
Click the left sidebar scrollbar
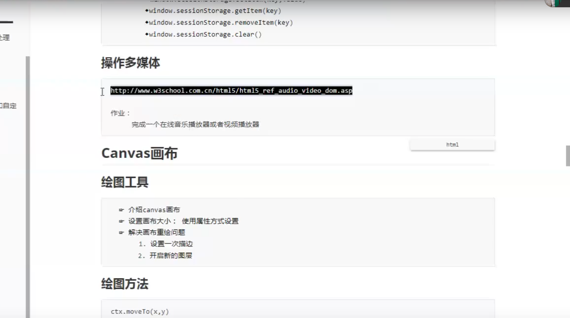pos(28,184)
